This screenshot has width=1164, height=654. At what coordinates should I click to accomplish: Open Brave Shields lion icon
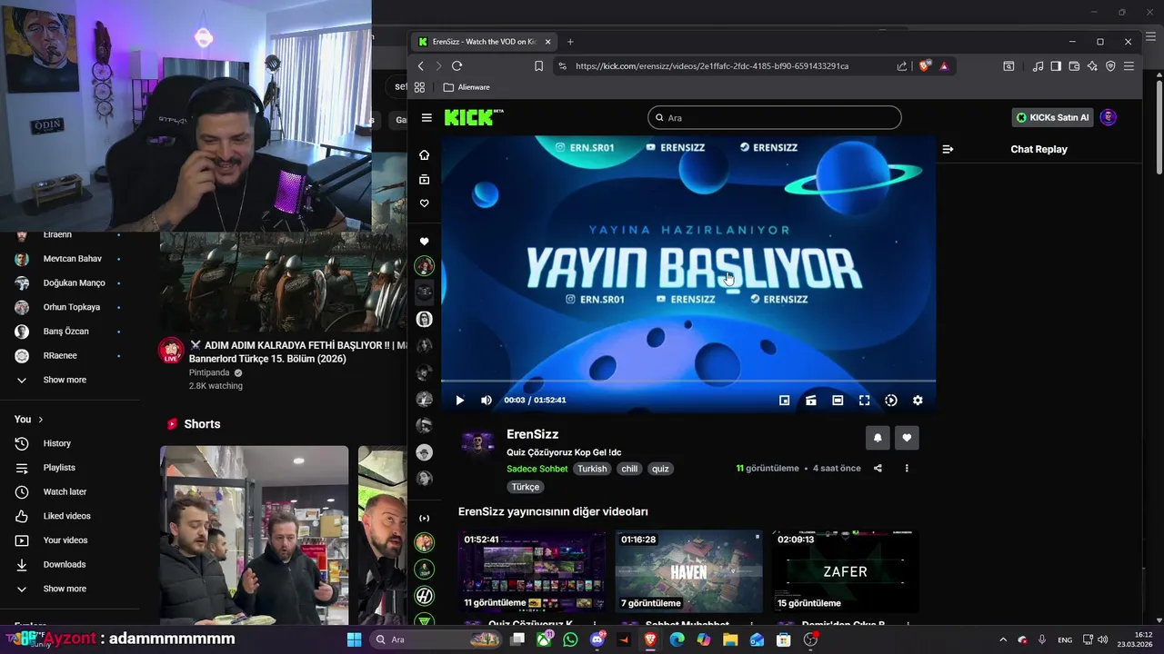coord(925,66)
